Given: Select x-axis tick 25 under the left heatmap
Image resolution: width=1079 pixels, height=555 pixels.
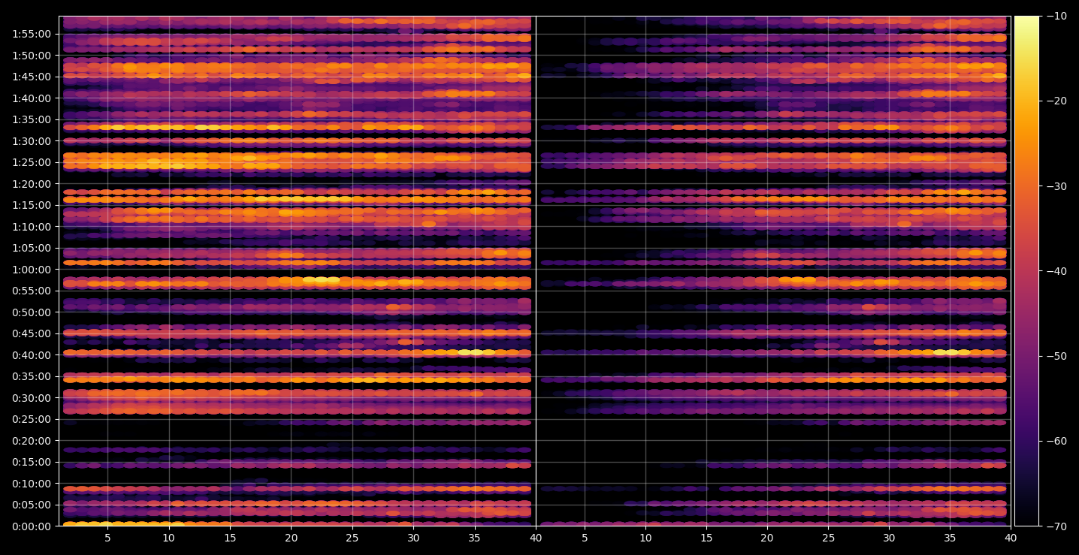Looking at the screenshot, I should coord(352,538).
